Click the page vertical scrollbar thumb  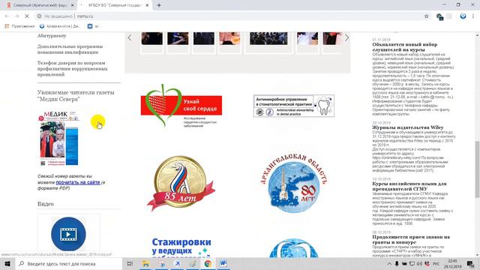(x=477, y=169)
